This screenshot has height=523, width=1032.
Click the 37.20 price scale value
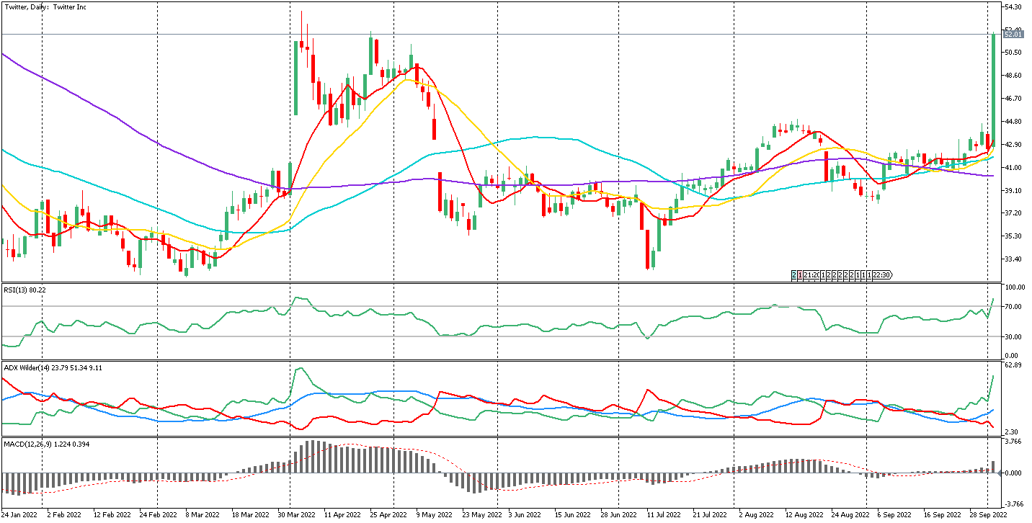click(1013, 213)
